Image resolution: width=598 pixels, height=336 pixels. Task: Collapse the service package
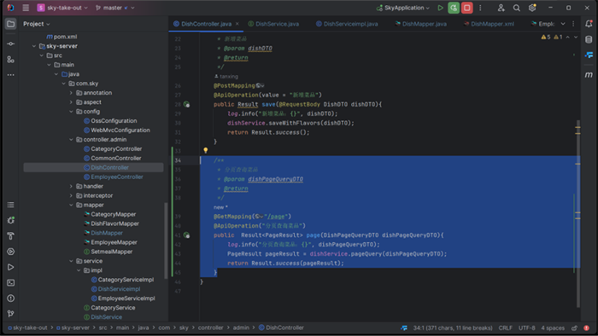click(x=71, y=261)
